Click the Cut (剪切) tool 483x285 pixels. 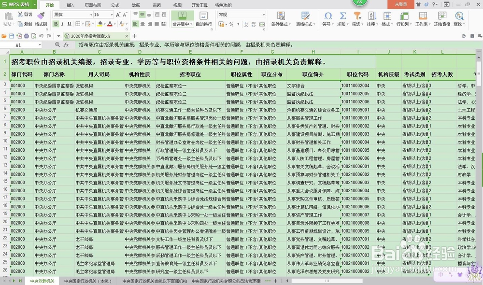tap(25, 14)
